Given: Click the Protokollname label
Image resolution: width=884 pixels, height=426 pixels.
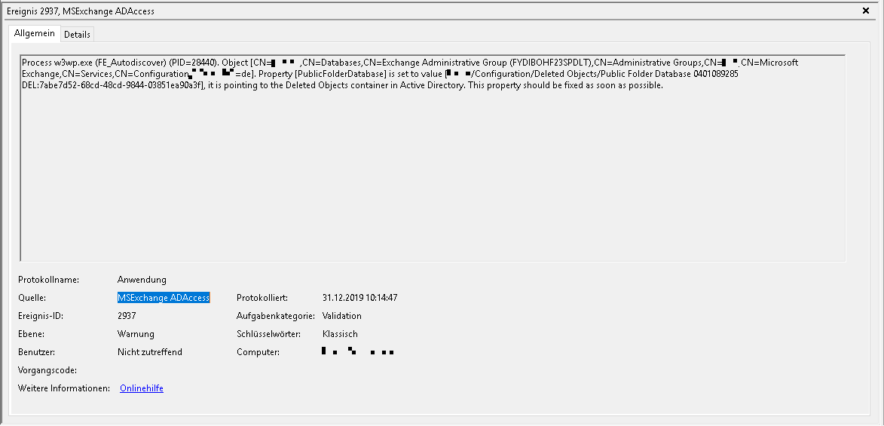Looking at the screenshot, I should [48, 279].
